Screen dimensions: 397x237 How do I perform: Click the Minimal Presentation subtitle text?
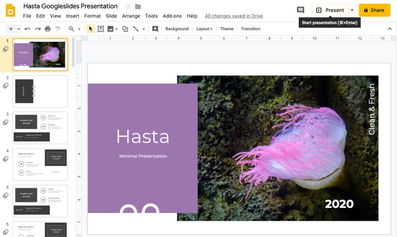(143, 156)
